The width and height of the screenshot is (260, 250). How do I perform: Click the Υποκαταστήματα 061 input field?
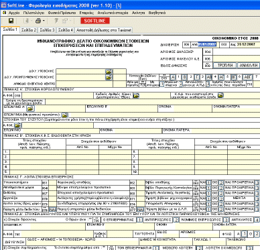52,182
